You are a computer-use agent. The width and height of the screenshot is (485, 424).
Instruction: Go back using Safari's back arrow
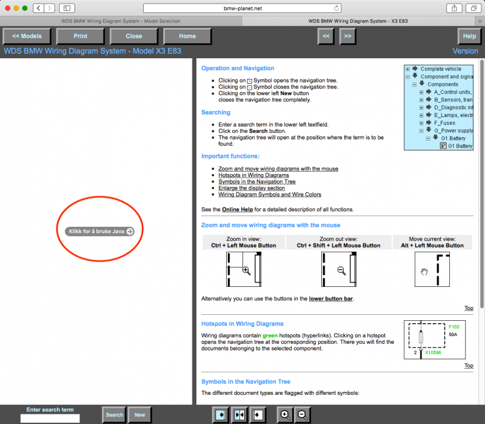tap(38, 8)
